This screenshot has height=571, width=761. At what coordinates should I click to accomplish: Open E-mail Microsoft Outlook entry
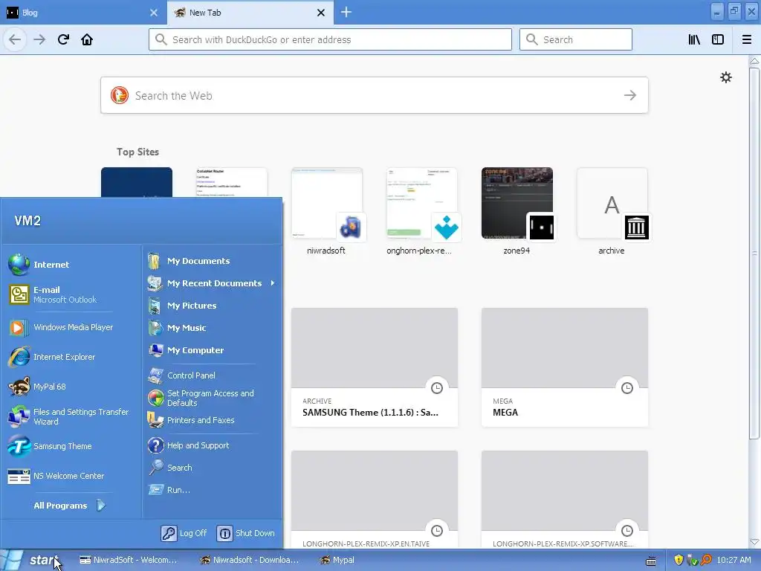tap(71, 294)
